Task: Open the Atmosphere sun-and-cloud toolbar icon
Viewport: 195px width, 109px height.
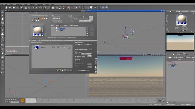Action: point(53,8)
